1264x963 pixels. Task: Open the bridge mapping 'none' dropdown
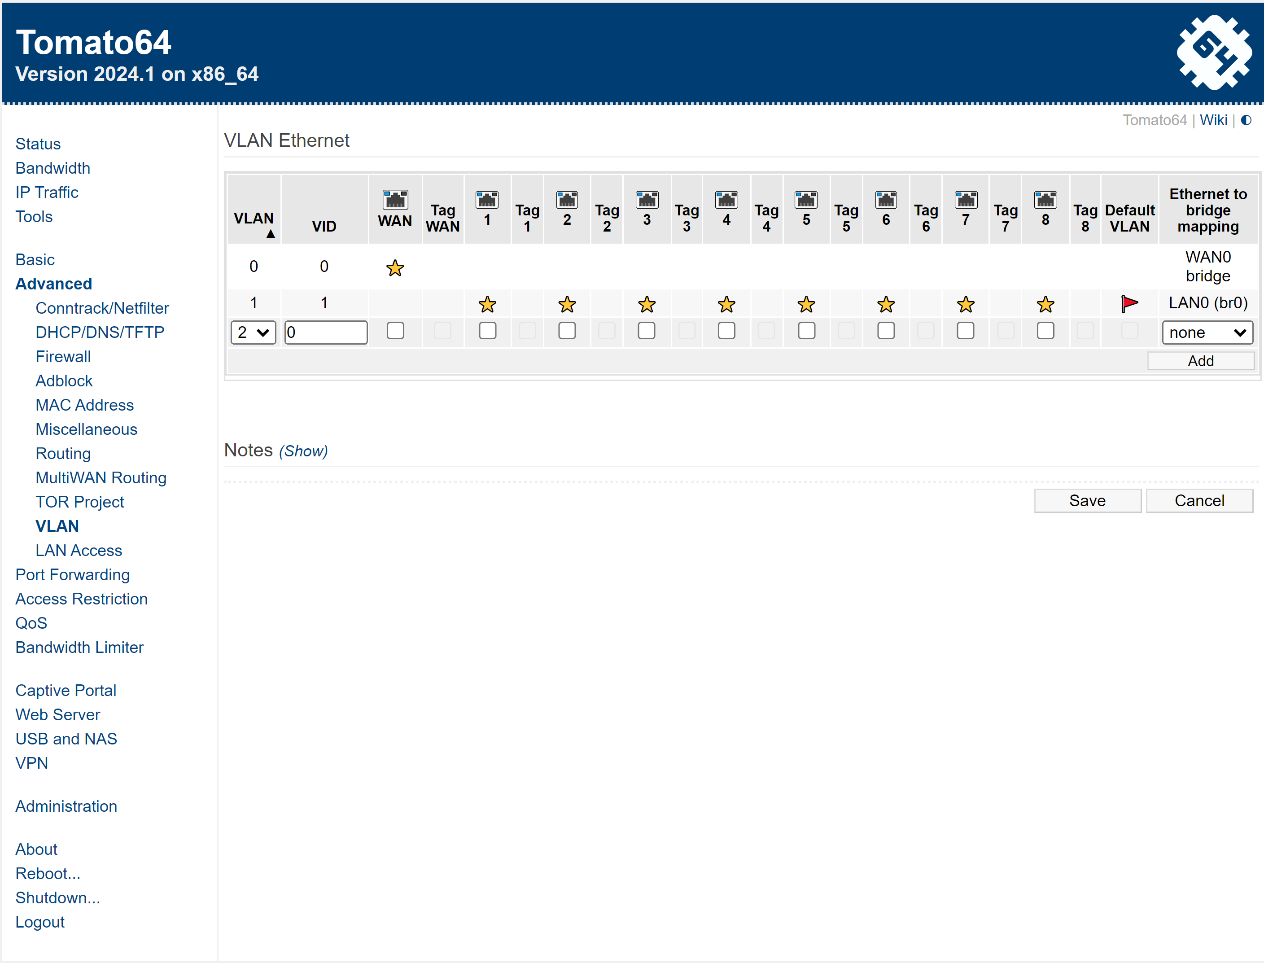point(1207,333)
